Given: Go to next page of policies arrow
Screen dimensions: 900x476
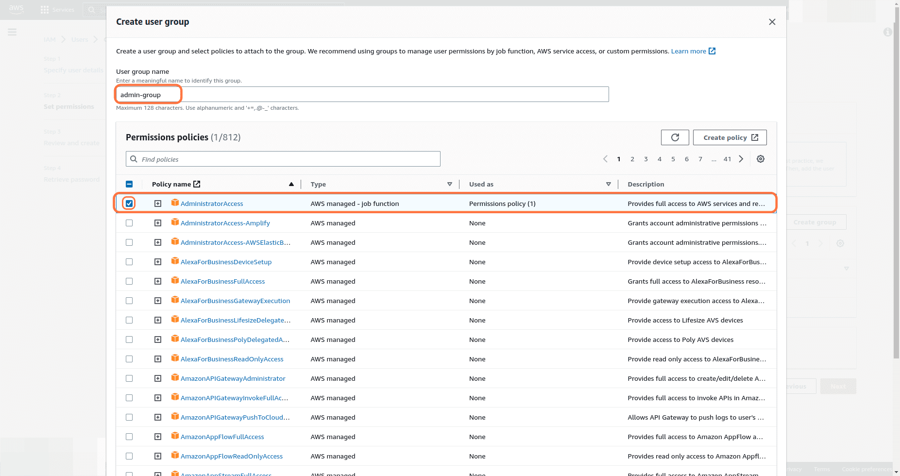Looking at the screenshot, I should coord(741,159).
